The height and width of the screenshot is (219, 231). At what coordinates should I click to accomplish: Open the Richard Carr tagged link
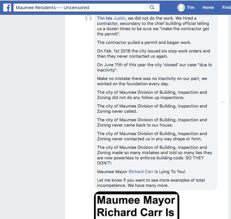[x=141, y=171]
